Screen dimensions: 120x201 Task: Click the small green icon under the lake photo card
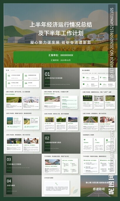pos(8,127)
